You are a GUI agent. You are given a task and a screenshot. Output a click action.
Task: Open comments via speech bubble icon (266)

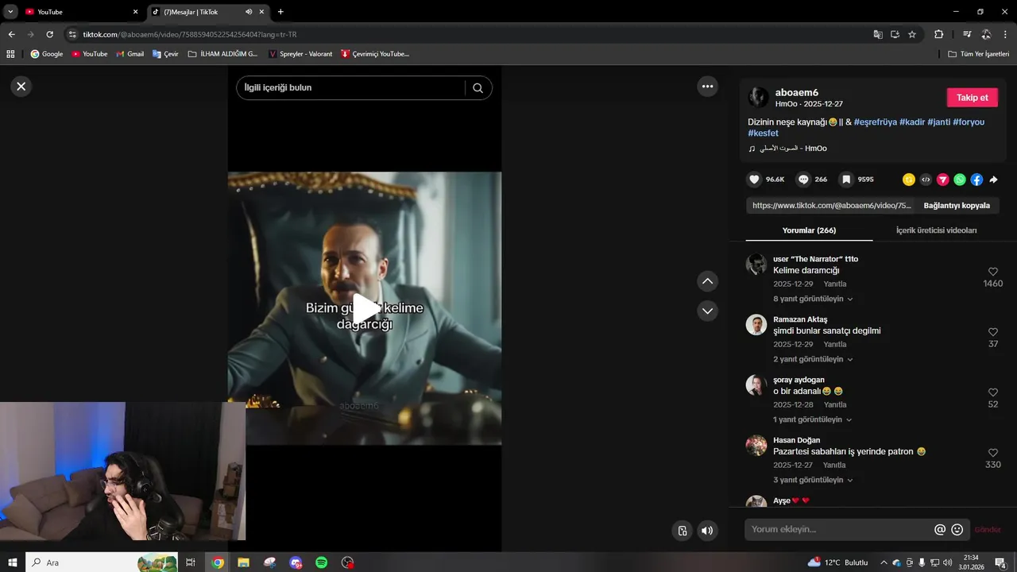[803, 180]
